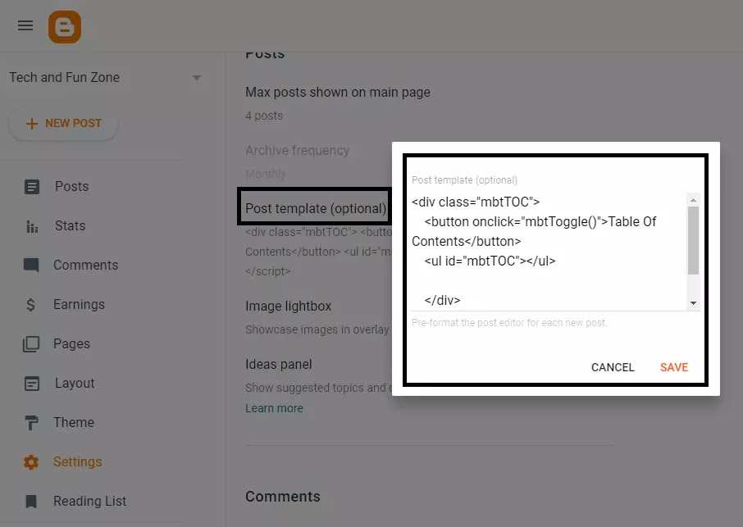Click the Layout icon in sidebar
The height and width of the screenshot is (527, 743).
32,383
